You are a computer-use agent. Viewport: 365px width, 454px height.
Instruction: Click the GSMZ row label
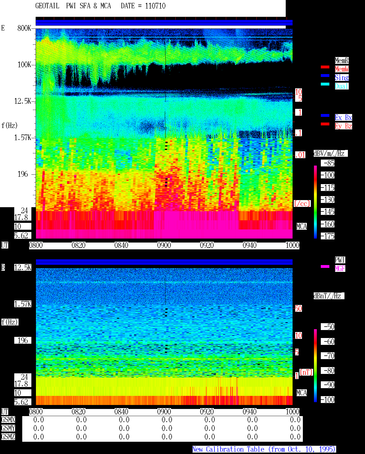[x=8, y=437]
